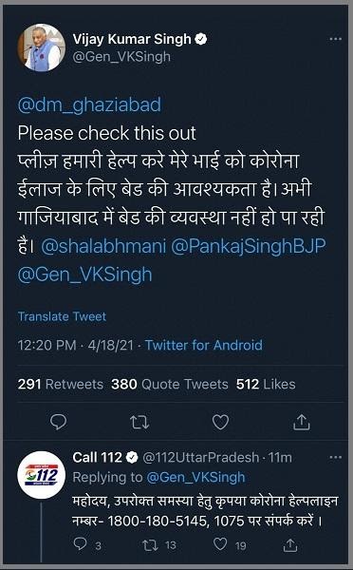View the 380 Quote Tweets list
The height and width of the screenshot is (570, 353).
pyautogui.click(x=170, y=384)
